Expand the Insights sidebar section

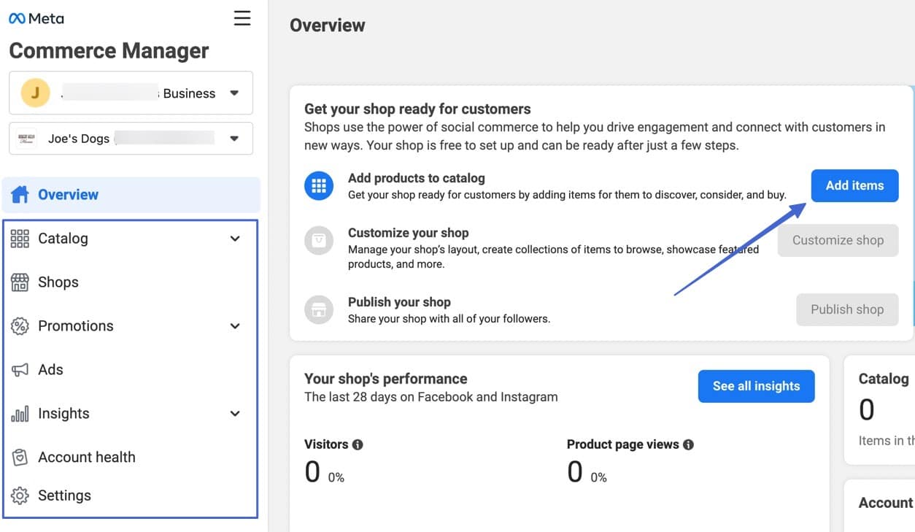tap(234, 413)
